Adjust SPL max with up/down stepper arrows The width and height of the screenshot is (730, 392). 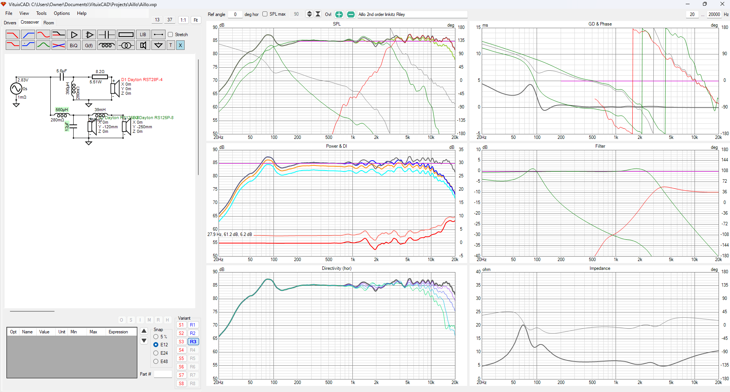(309, 14)
